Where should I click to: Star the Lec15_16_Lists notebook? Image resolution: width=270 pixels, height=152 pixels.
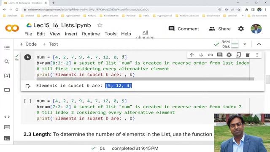click(100, 25)
